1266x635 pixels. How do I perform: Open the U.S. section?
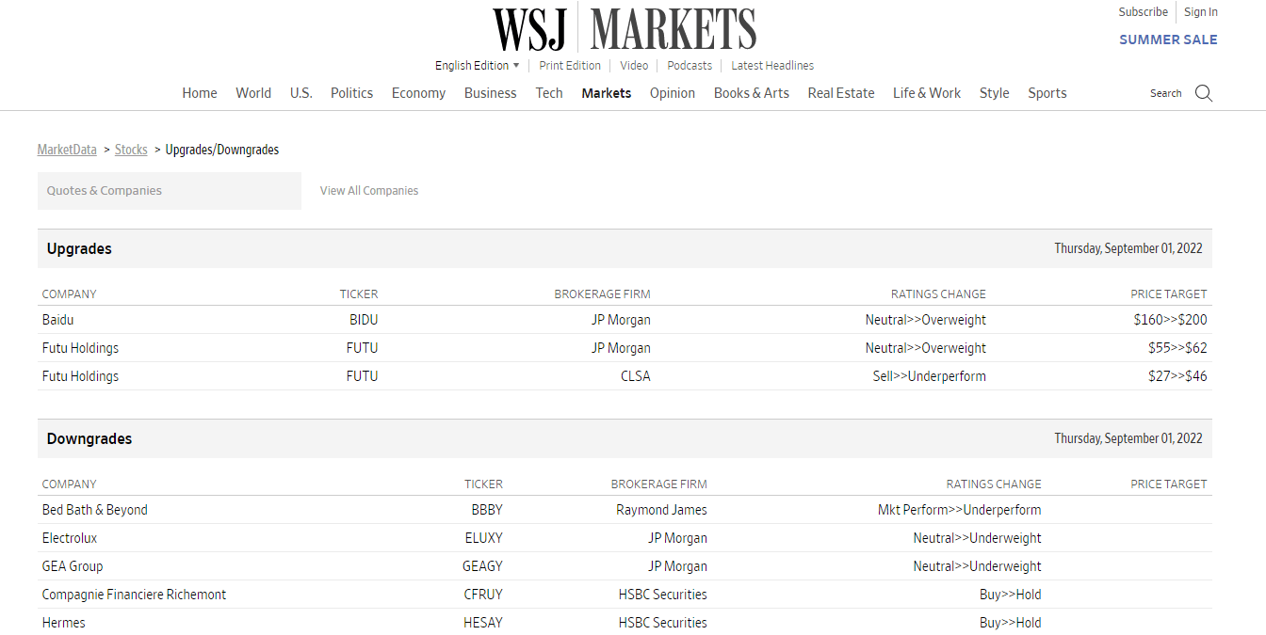(301, 93)
